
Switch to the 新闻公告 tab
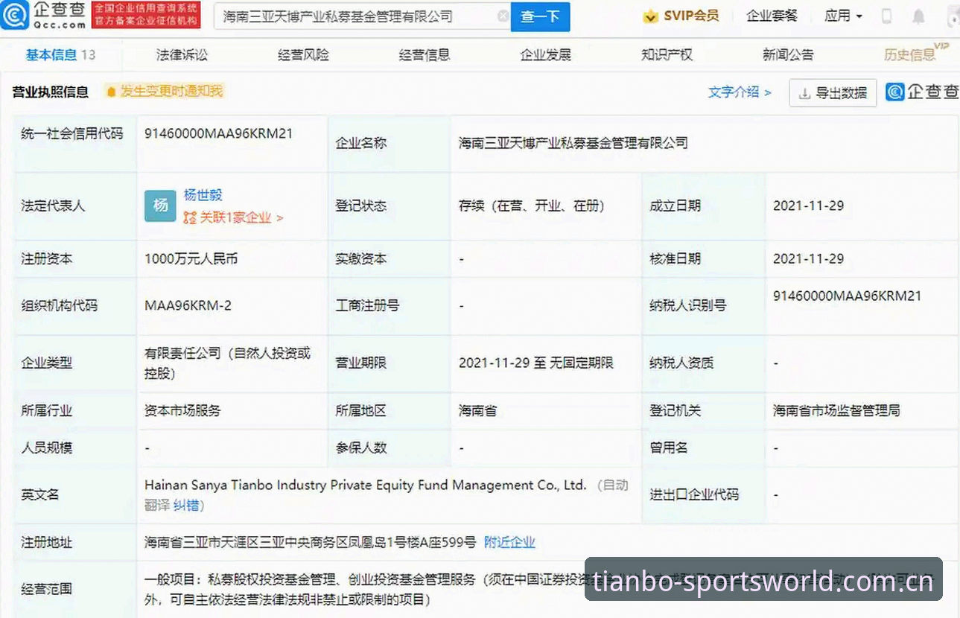(x=788, y=54)
